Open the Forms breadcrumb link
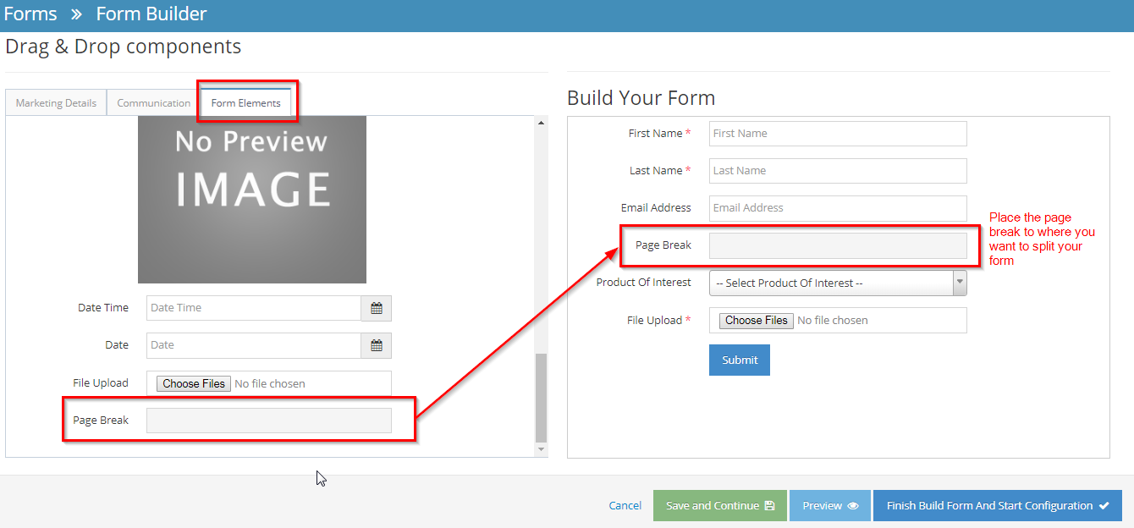 (30, 14)
